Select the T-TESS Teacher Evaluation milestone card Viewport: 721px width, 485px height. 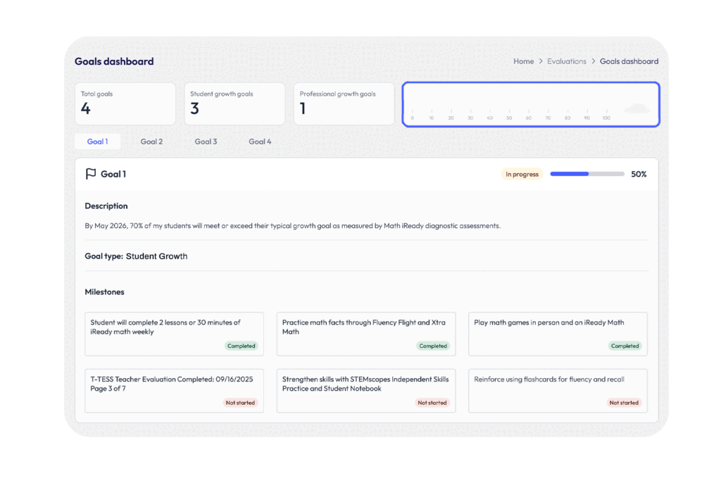point(174,390)
